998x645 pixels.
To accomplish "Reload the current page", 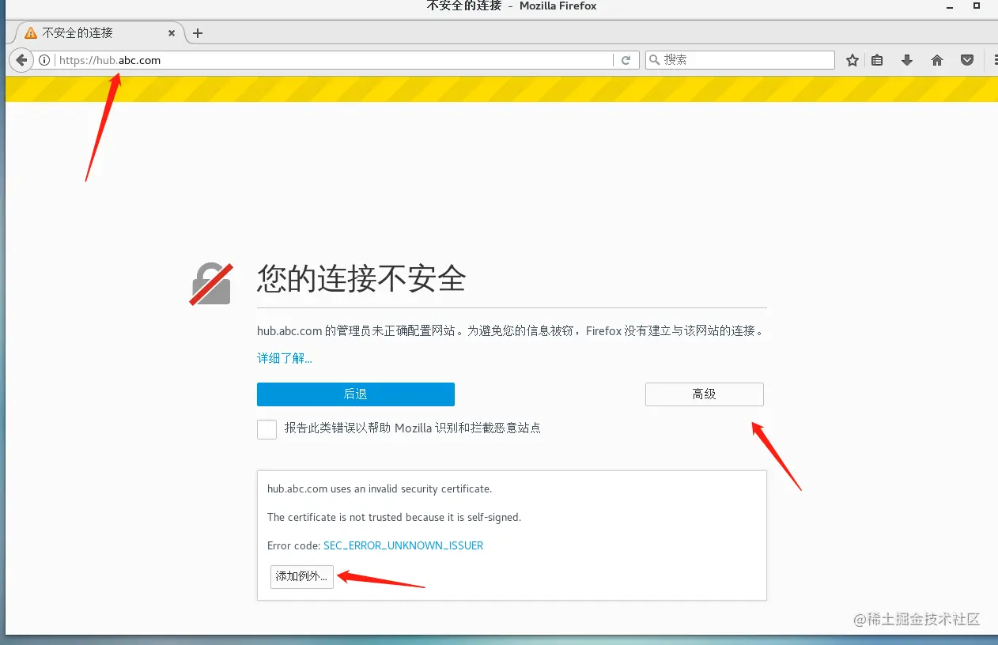I will tap(626, 59).
